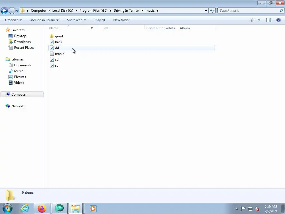The height and width of the screenshot is (214, 285).
Task: Sort by Contributing artists column
Action: pos(161,28)
